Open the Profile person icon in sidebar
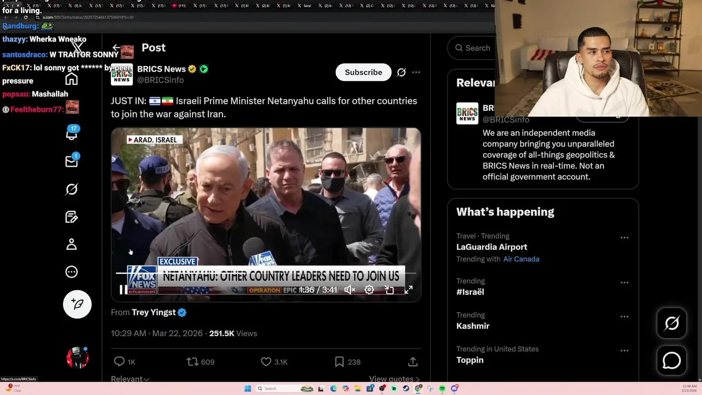 click(x=71, y=244)
